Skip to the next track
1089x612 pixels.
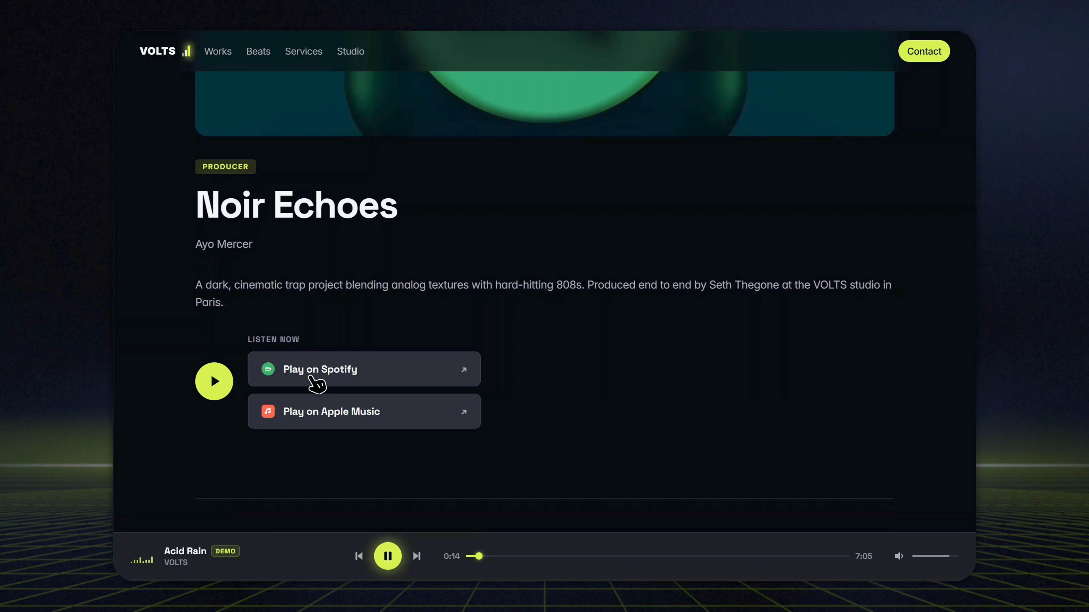point(417,556)
